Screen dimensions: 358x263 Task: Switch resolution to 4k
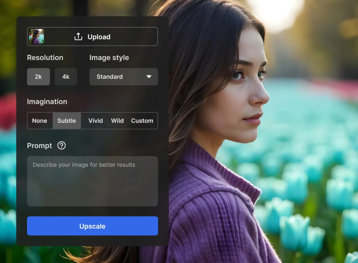66,77
